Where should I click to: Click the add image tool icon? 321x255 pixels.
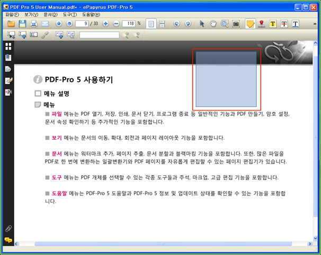click(x=59, y=35)
